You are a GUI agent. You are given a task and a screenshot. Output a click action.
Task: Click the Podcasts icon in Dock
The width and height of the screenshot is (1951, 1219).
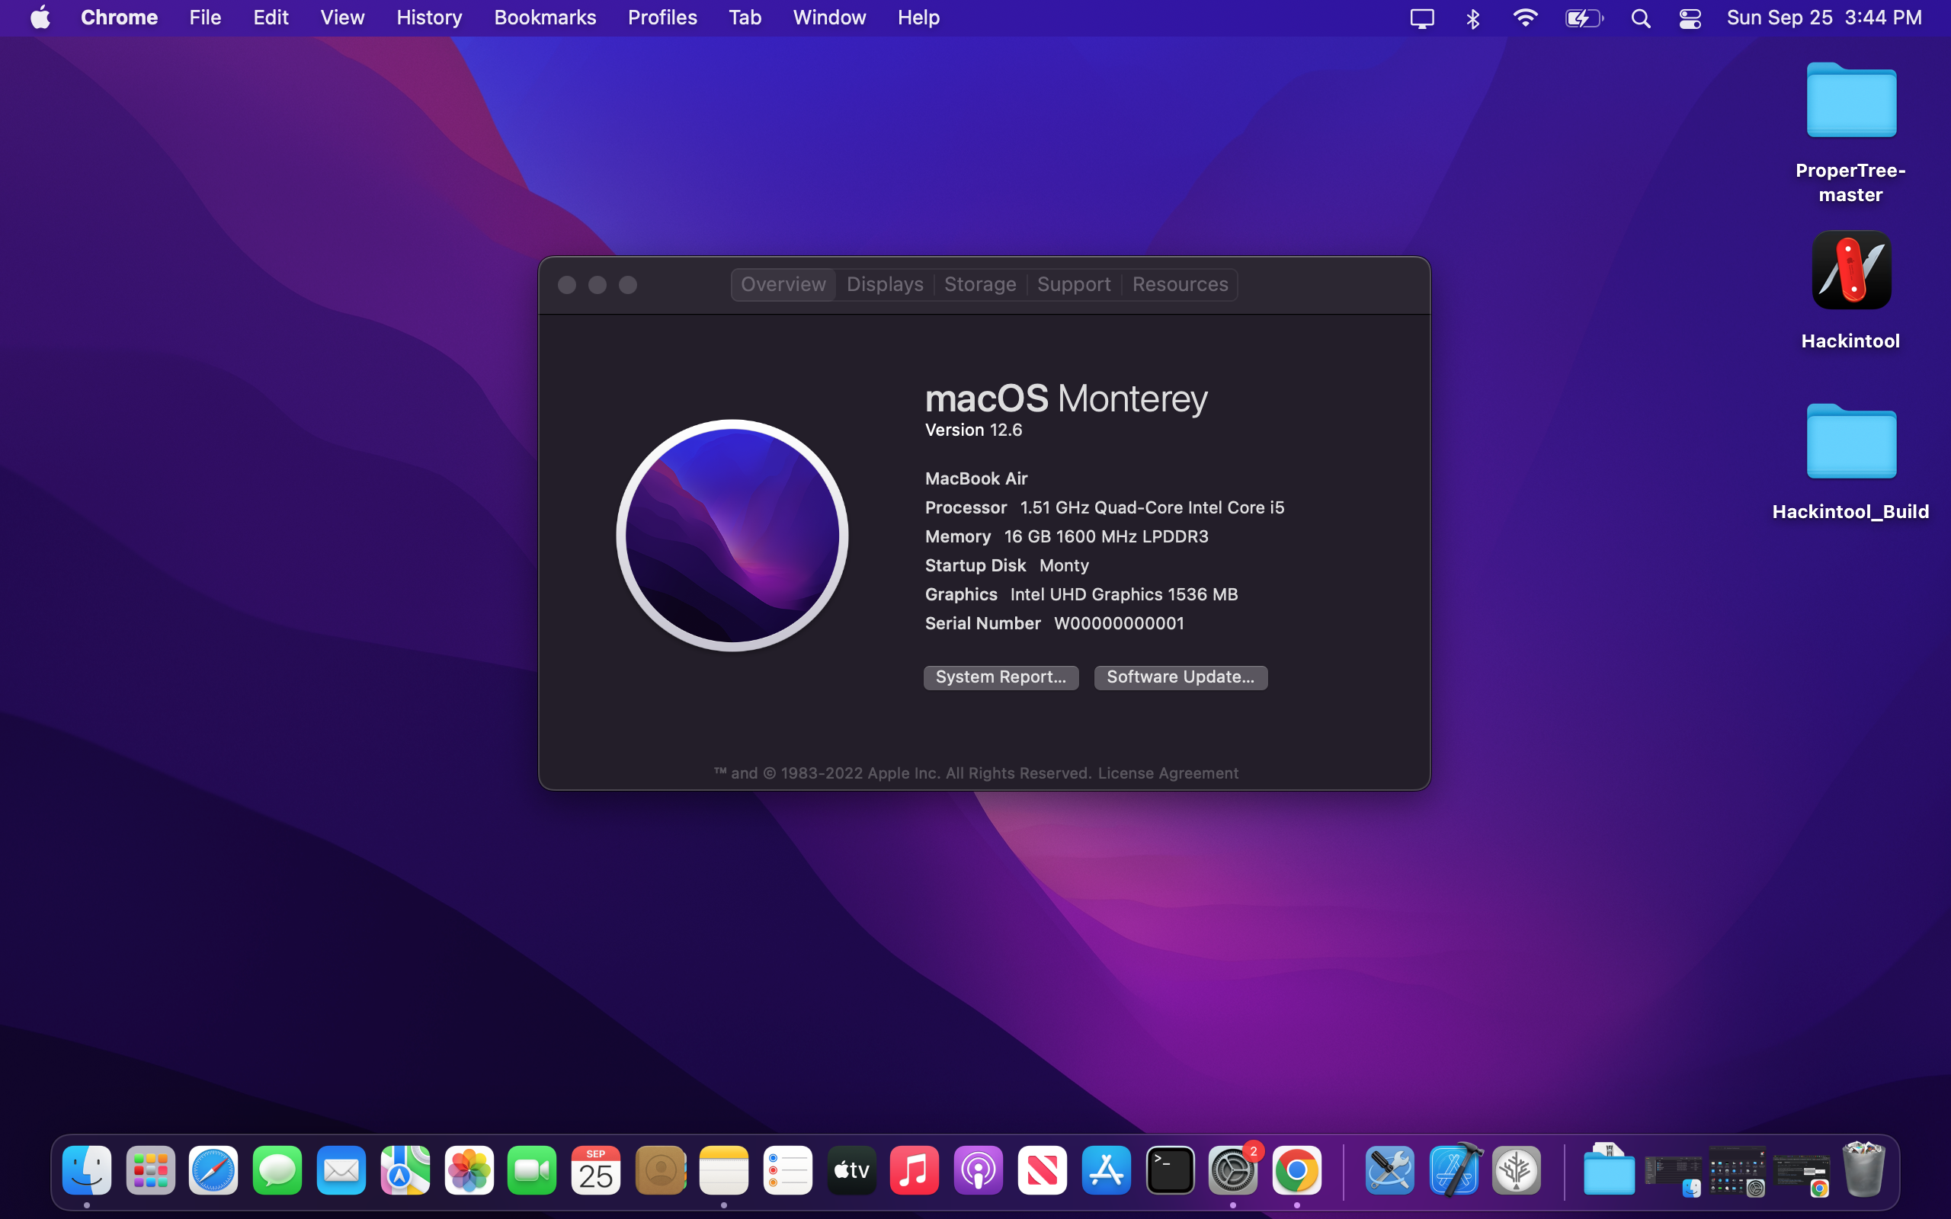(978, 1169)
